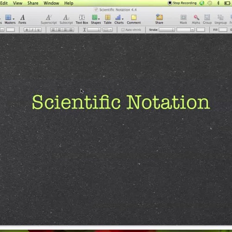Open the Shapes tool icon

[x=95, y=17]
